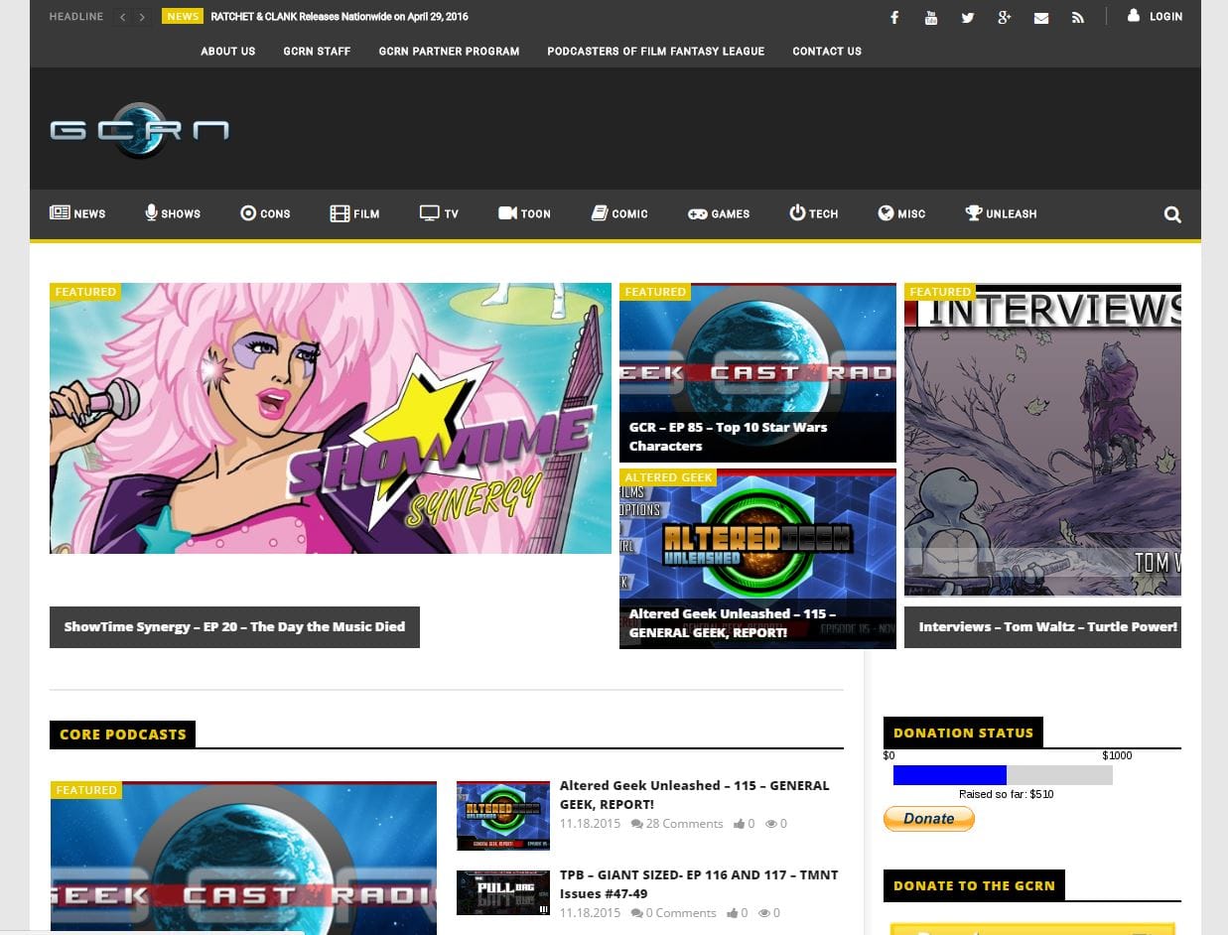Screen dimensions: 1228x935
Task: Open Altered Geek Unleashed 115 list headline
Action: (x=694, y=795)
